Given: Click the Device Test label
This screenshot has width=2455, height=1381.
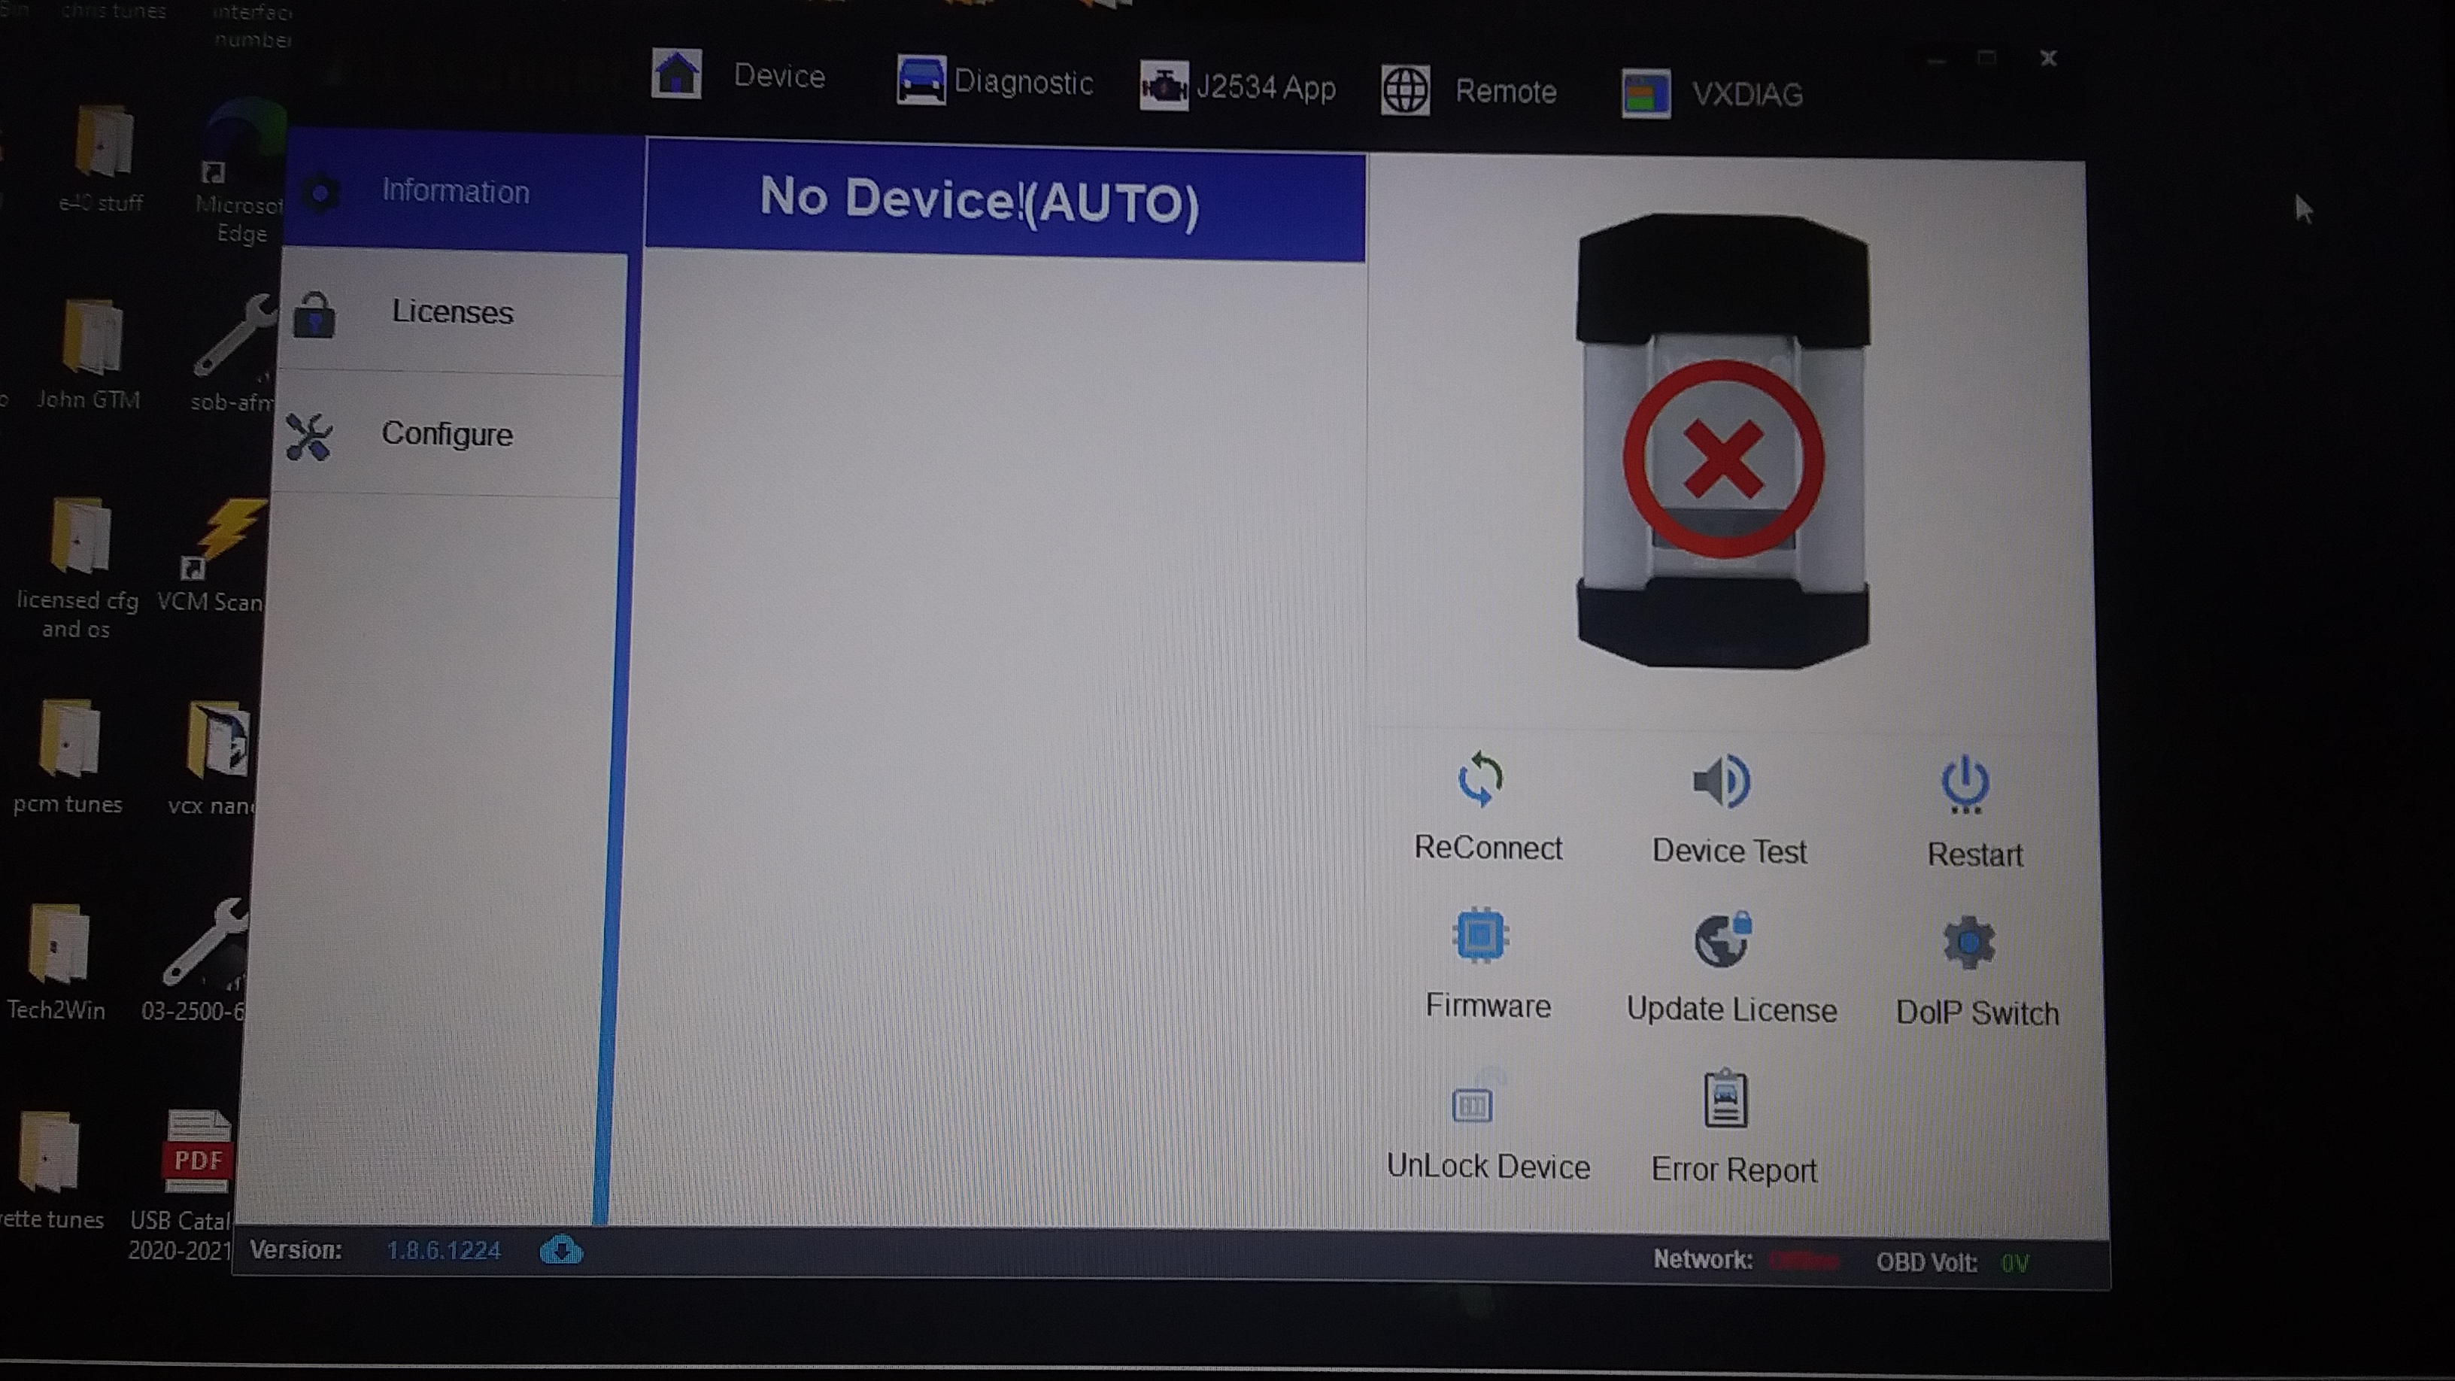Looking at the screenshot, I should click(1728, 851).
